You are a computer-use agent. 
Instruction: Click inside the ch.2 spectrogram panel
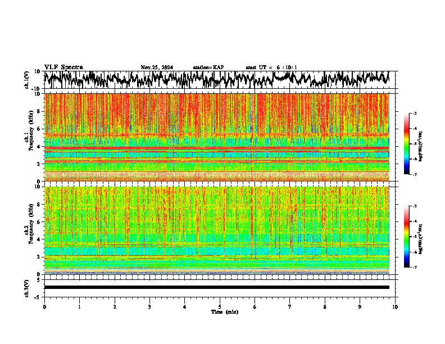point(217,230)
